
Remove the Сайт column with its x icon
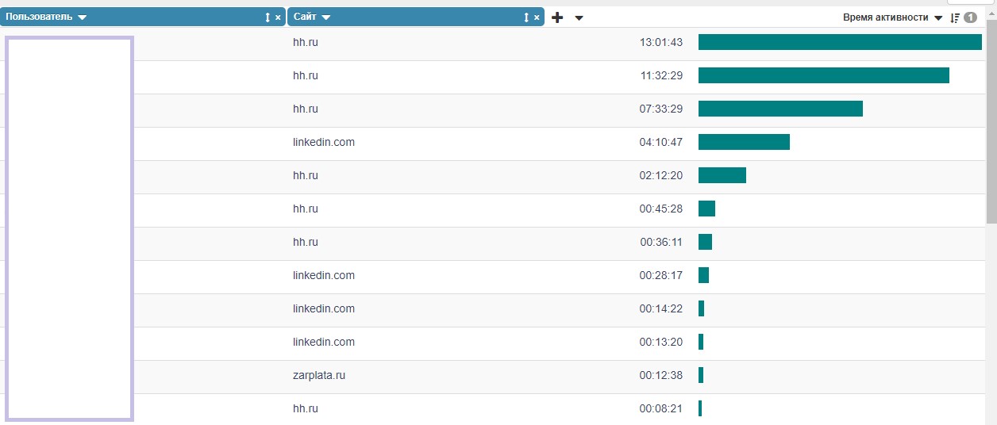(537, 17)
